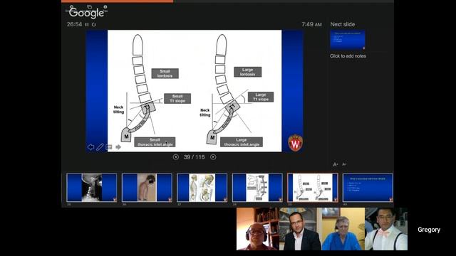Increase the notes text size
Viewport: 456px width, 256px height.
coord(336,164)
